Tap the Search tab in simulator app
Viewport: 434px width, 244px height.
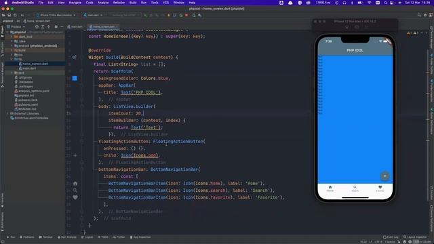pyautogui.click(x=355, y=188)
